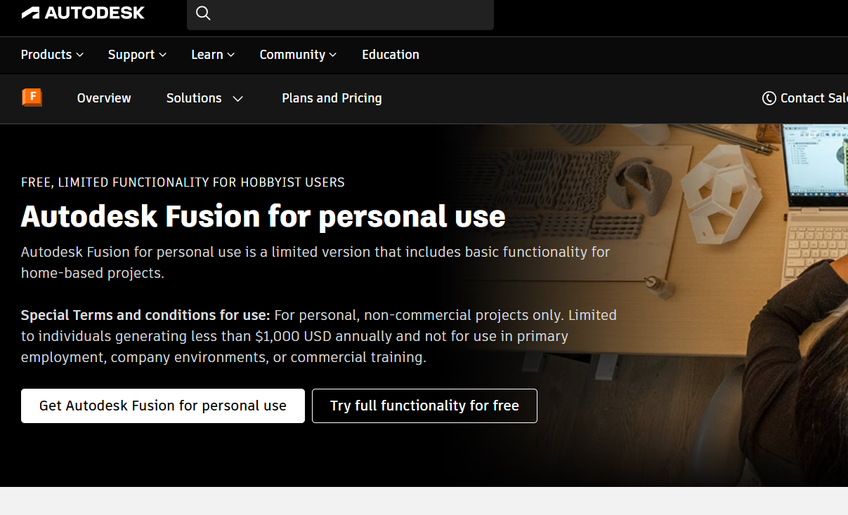Expand the Products menu chevron
The width and height of the screenshot is (848, 515).
[80, 55]
